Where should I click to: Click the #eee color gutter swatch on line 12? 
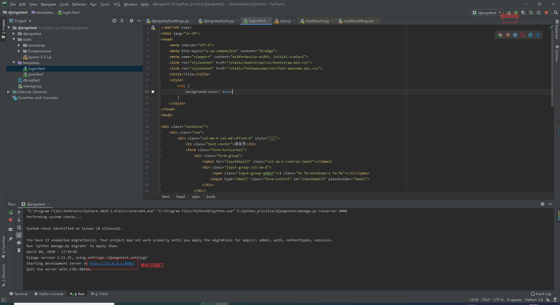(153, 92)
